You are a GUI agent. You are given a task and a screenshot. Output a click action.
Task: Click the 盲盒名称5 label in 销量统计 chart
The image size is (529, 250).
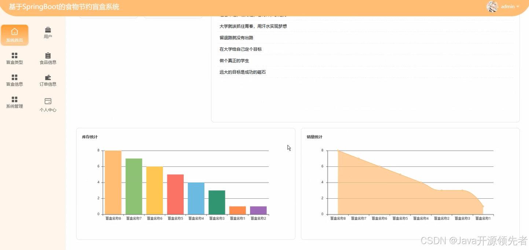(x=400, y=218)
